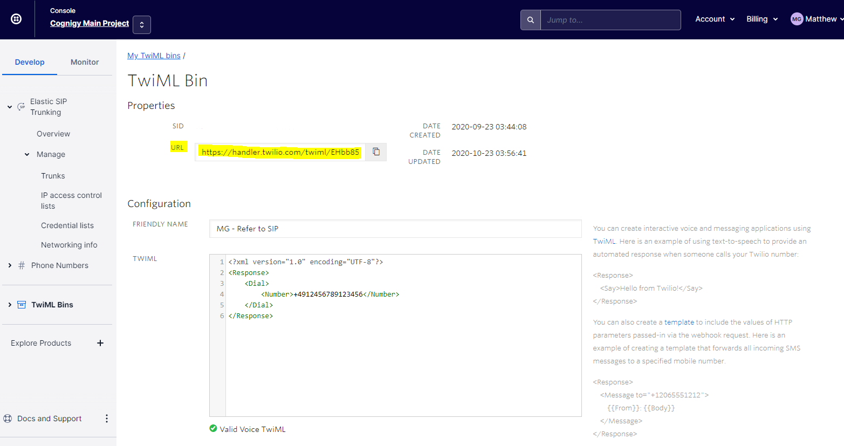Select the Manage menu item
The image size is (844, 446).
(x=51, y=154)
